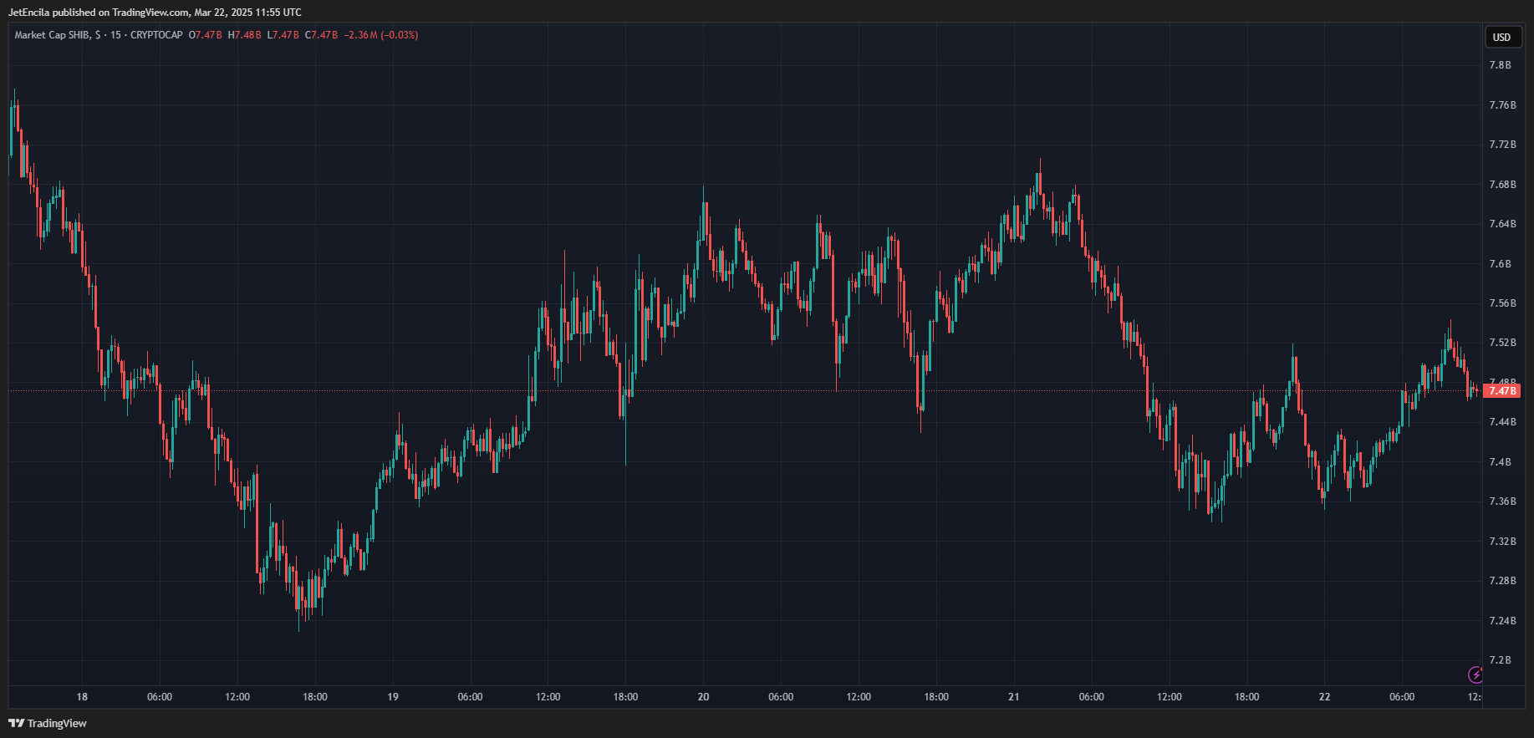Click the JetEncila published on TradingView.com header
The width and height of the screenshot is (1534, 738).
tap(155, 12)
